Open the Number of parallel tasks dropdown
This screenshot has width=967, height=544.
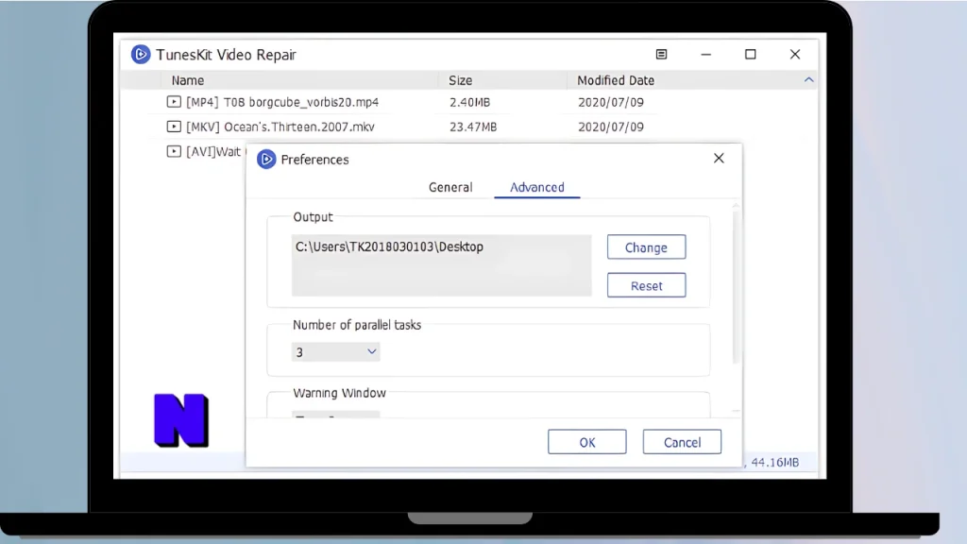tap(336, 352)
